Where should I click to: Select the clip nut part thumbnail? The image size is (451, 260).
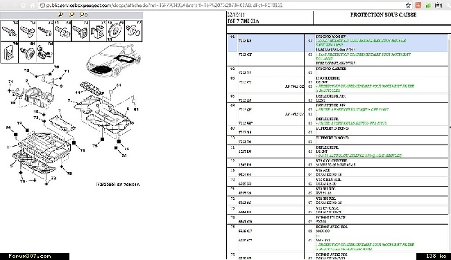pyautogui.click(x=98, y=30)
